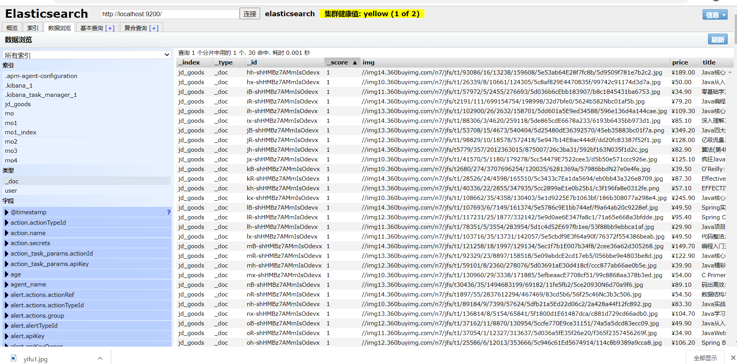Open the yifu1.jpg download options chevron
The height and width of the screenshot is (364, 737).
100,358
